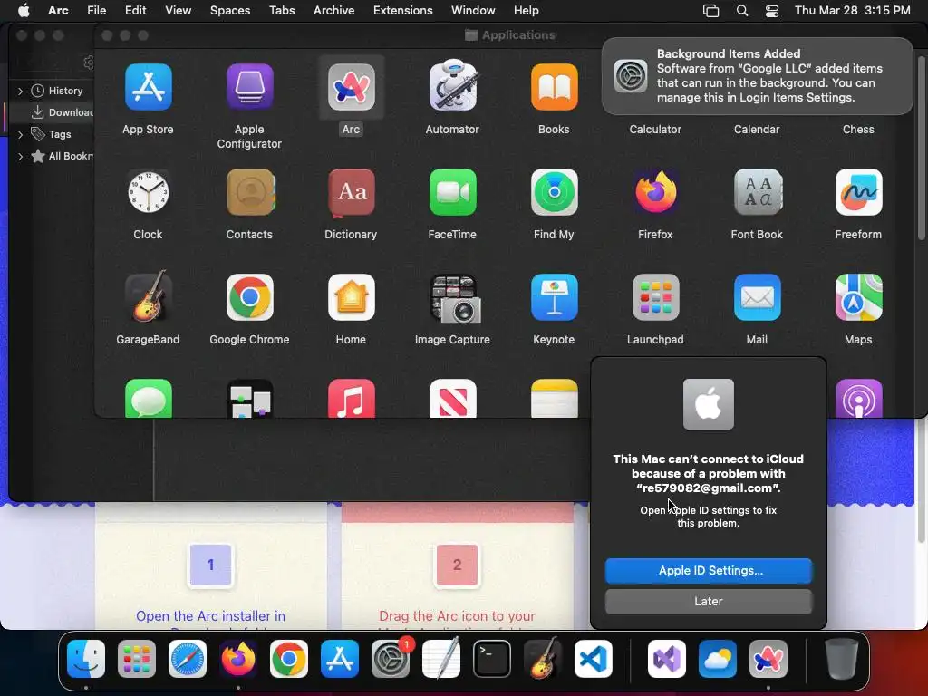Open the Freeform app icon

(x=859, y=192)
